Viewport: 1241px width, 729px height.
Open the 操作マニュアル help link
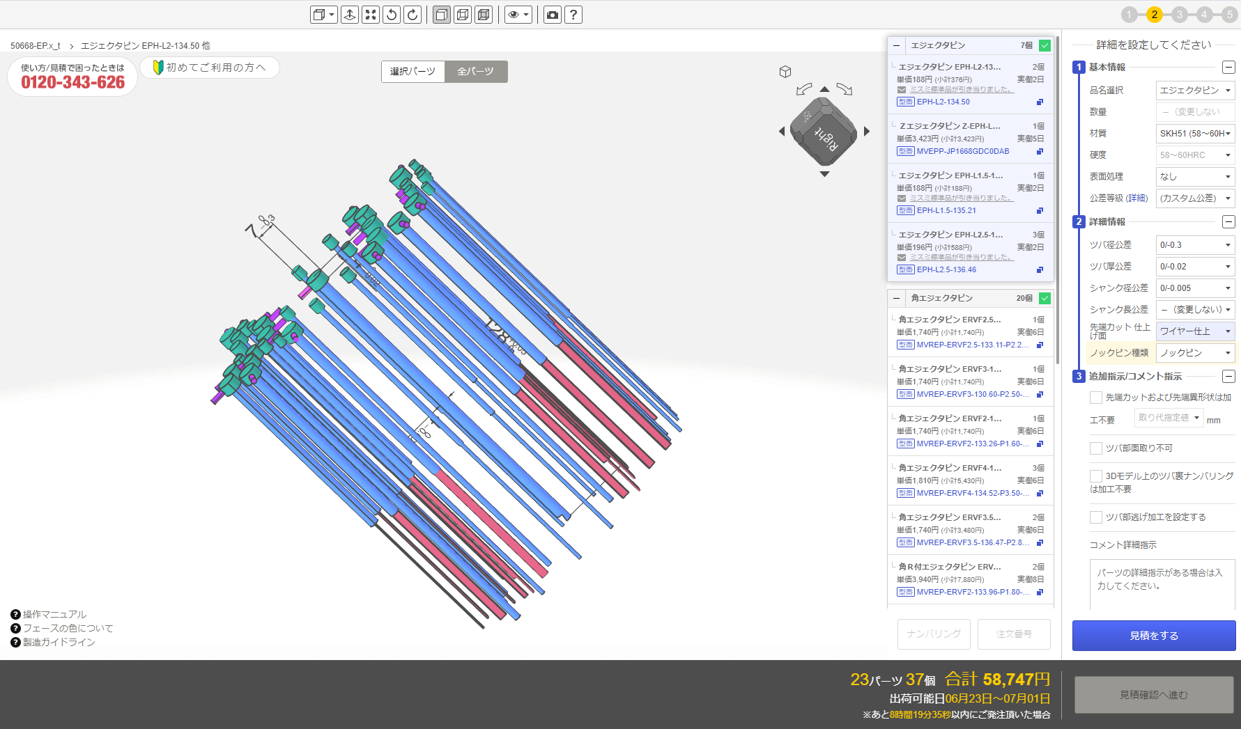coord(54,614)
